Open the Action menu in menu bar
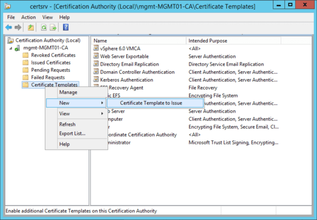The height and width of the screenshot is (220, 317). tap(28, 17)
